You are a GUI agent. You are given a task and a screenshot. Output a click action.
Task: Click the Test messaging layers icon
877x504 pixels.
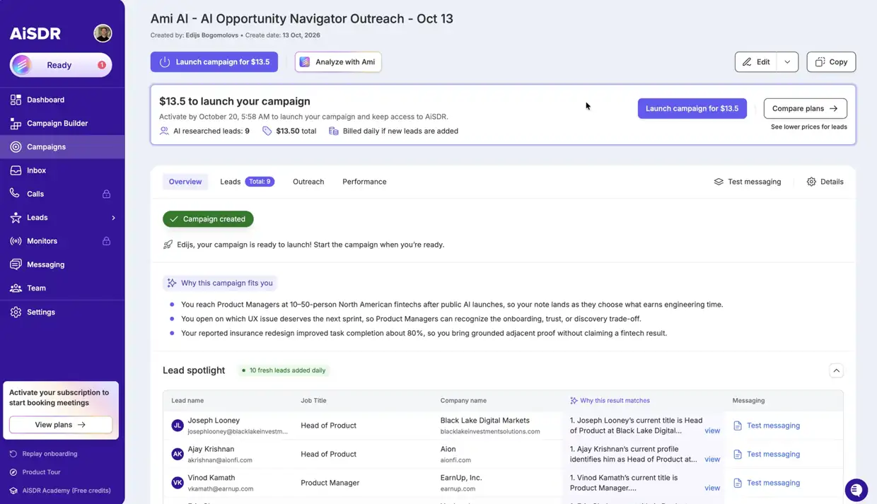coord(719,182)
